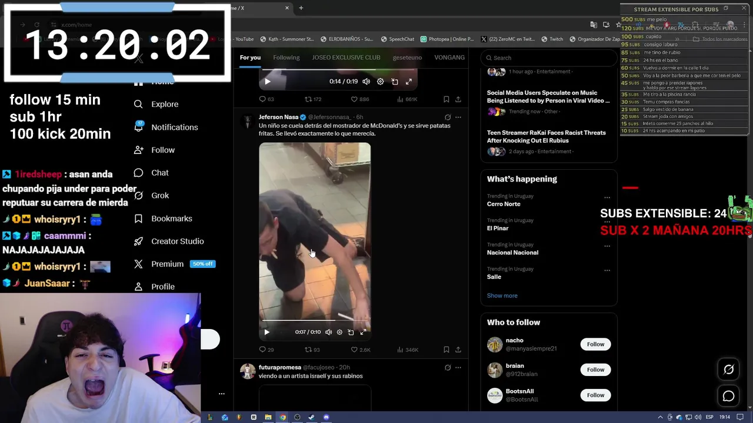Reply to Jeferson Nasa post (29)

[266, 350]
